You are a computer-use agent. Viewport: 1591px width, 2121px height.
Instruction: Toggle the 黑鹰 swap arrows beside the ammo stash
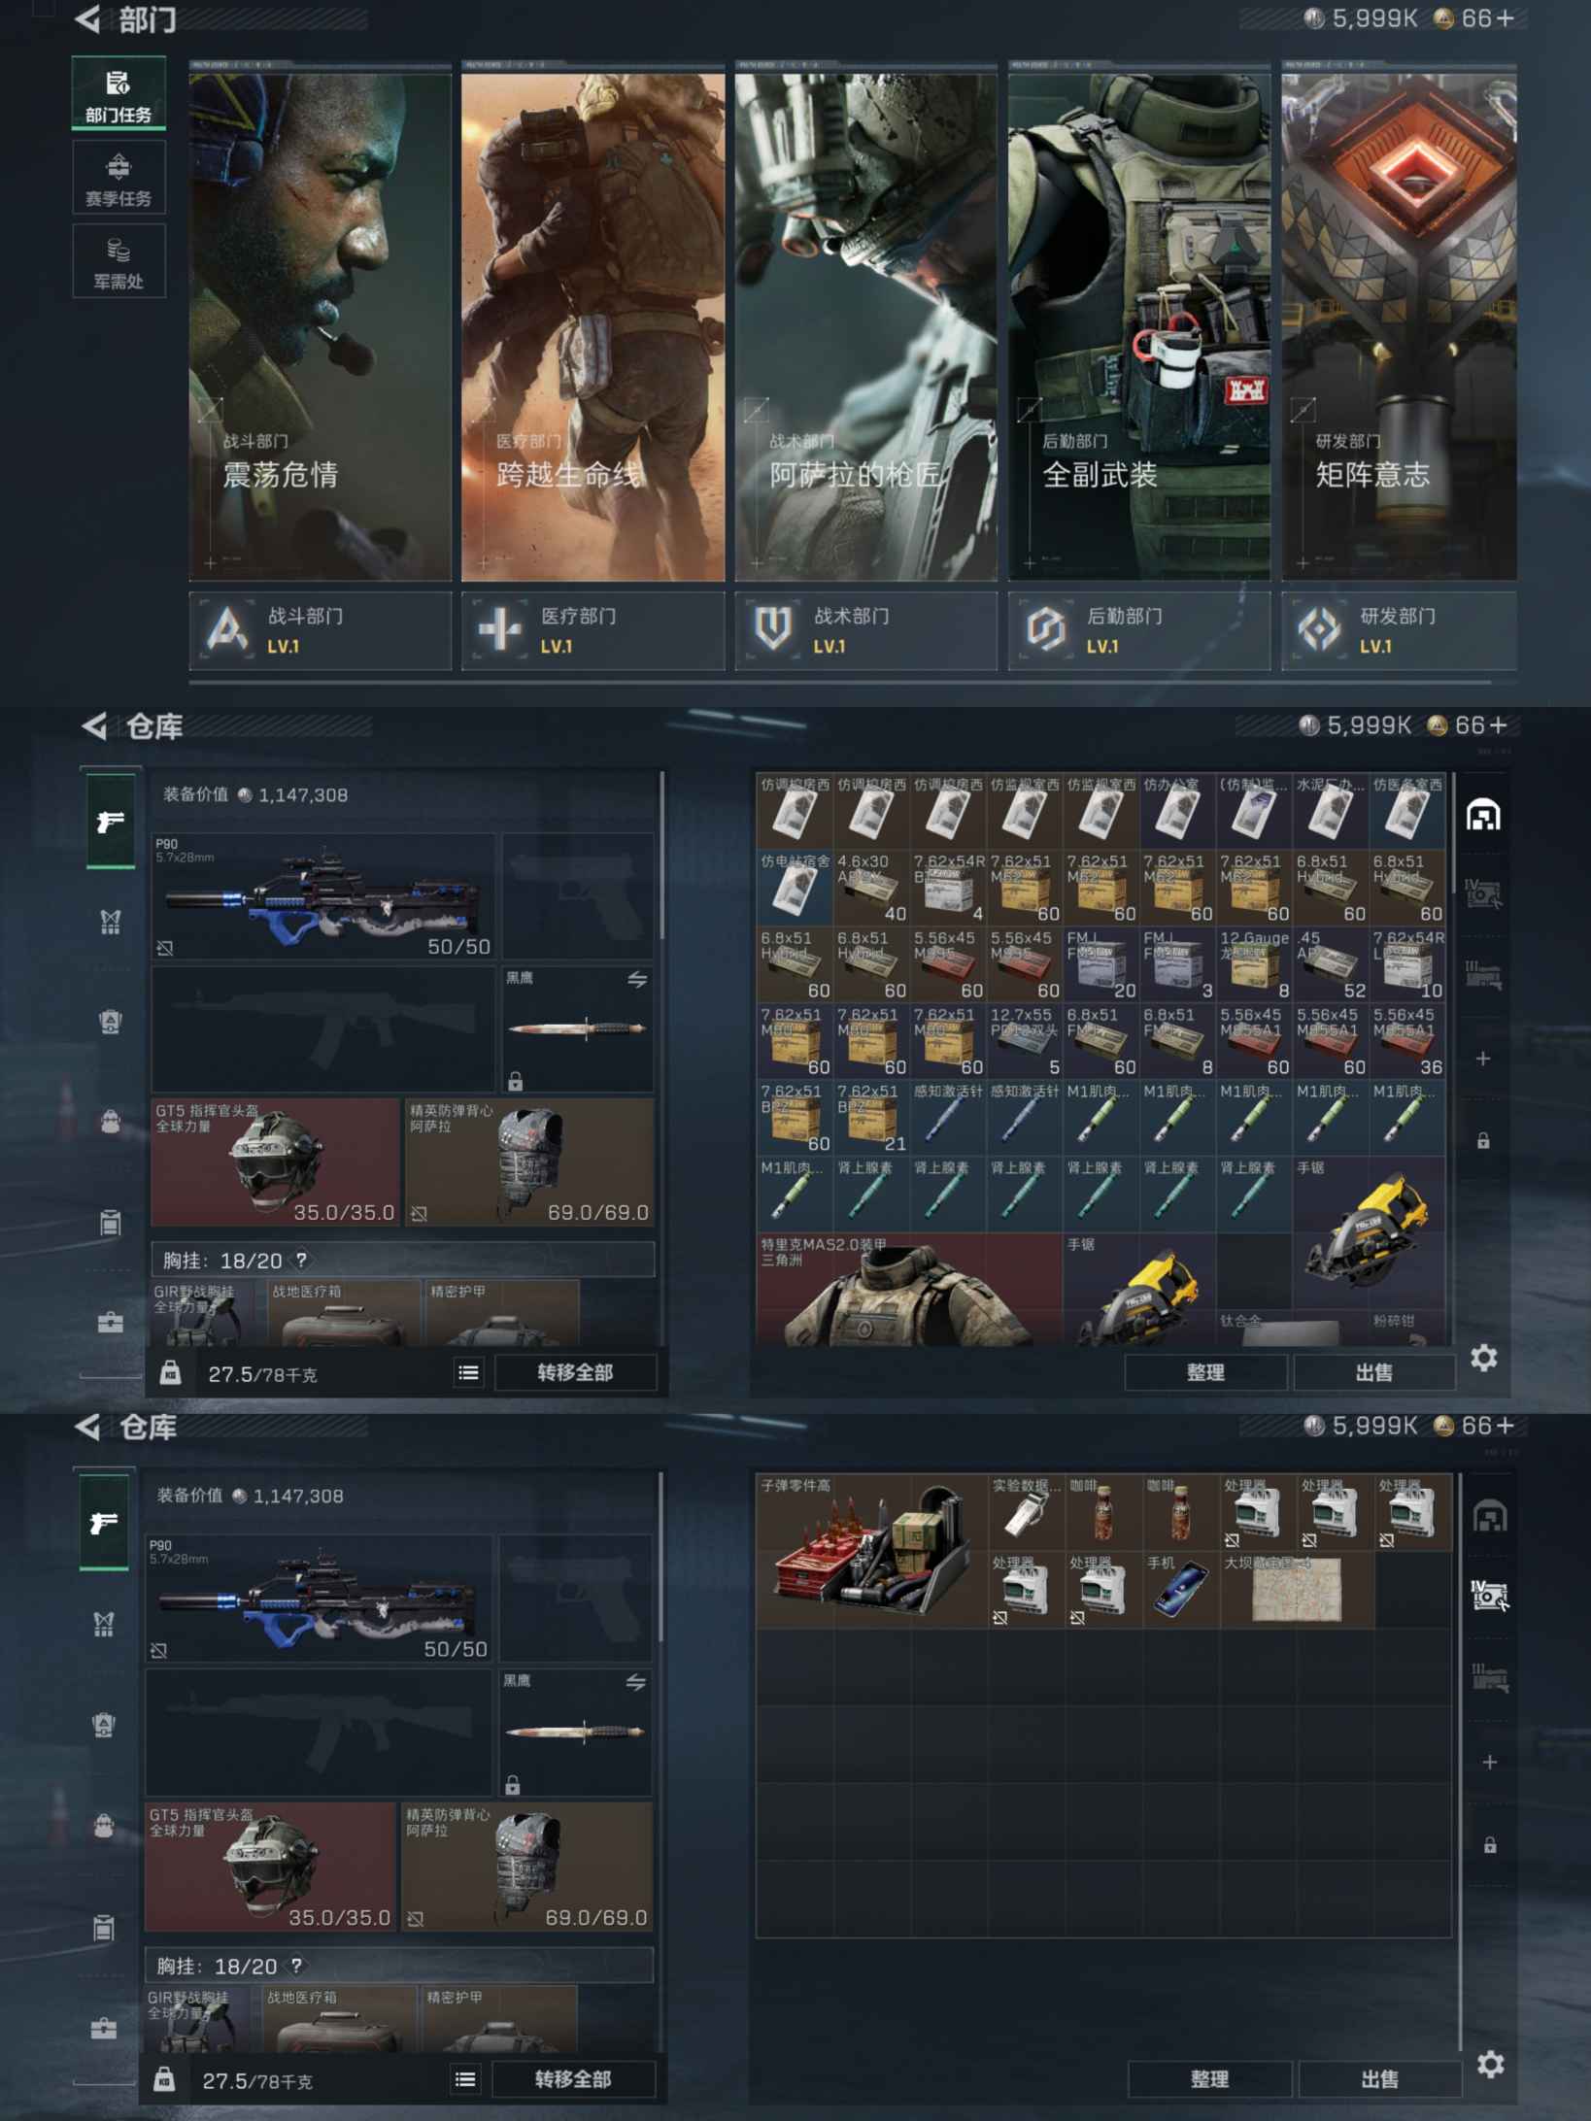636,980
